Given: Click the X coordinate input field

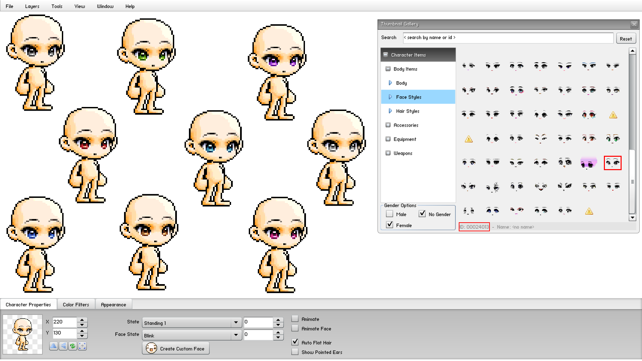Looking at the screenshot, I should [x=65, y=322].
